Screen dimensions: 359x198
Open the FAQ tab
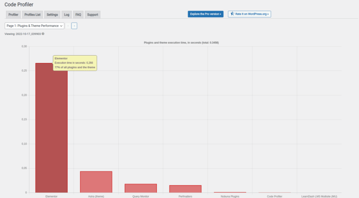78,15
